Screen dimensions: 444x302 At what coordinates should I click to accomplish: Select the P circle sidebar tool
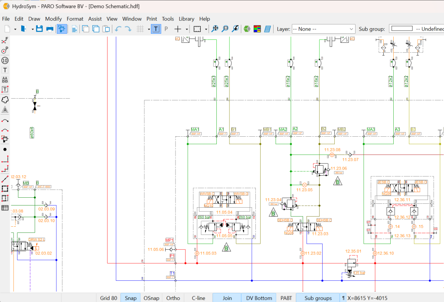tap(5, 50)
